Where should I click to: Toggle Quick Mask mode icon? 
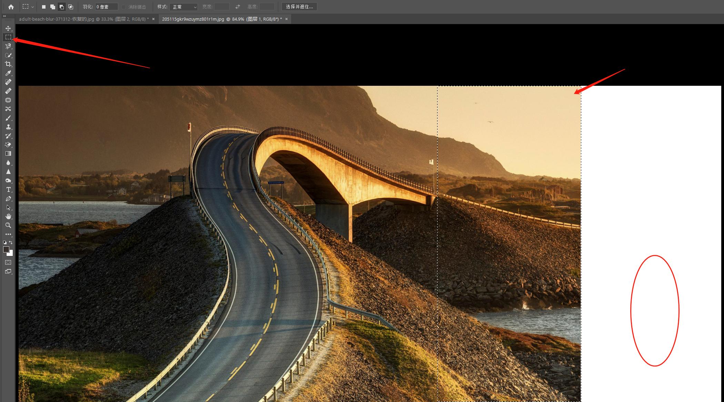pyautogui.click(x=8, y=262)
